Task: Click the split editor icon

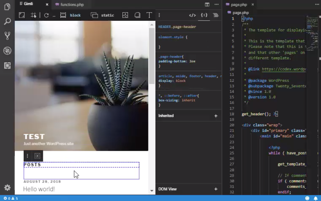Action: pos(207,5)
